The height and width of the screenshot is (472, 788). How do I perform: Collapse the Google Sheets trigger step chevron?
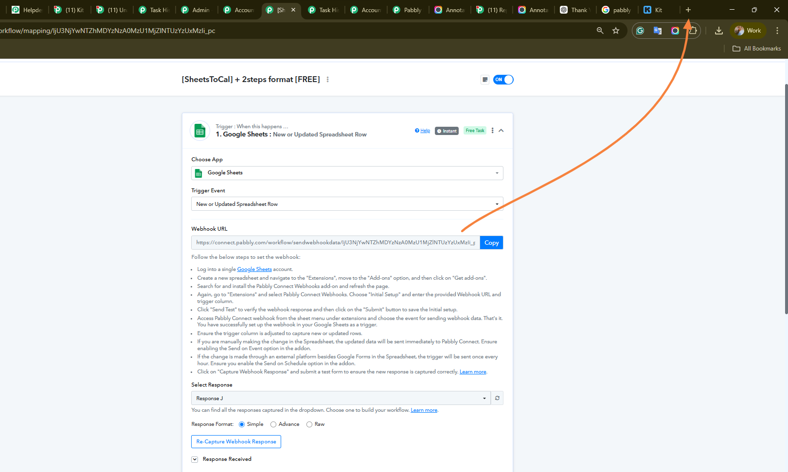tap(501, 131)
